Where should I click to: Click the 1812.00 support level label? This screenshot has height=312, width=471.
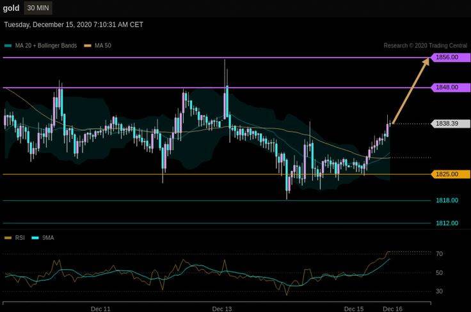point(447,223)
